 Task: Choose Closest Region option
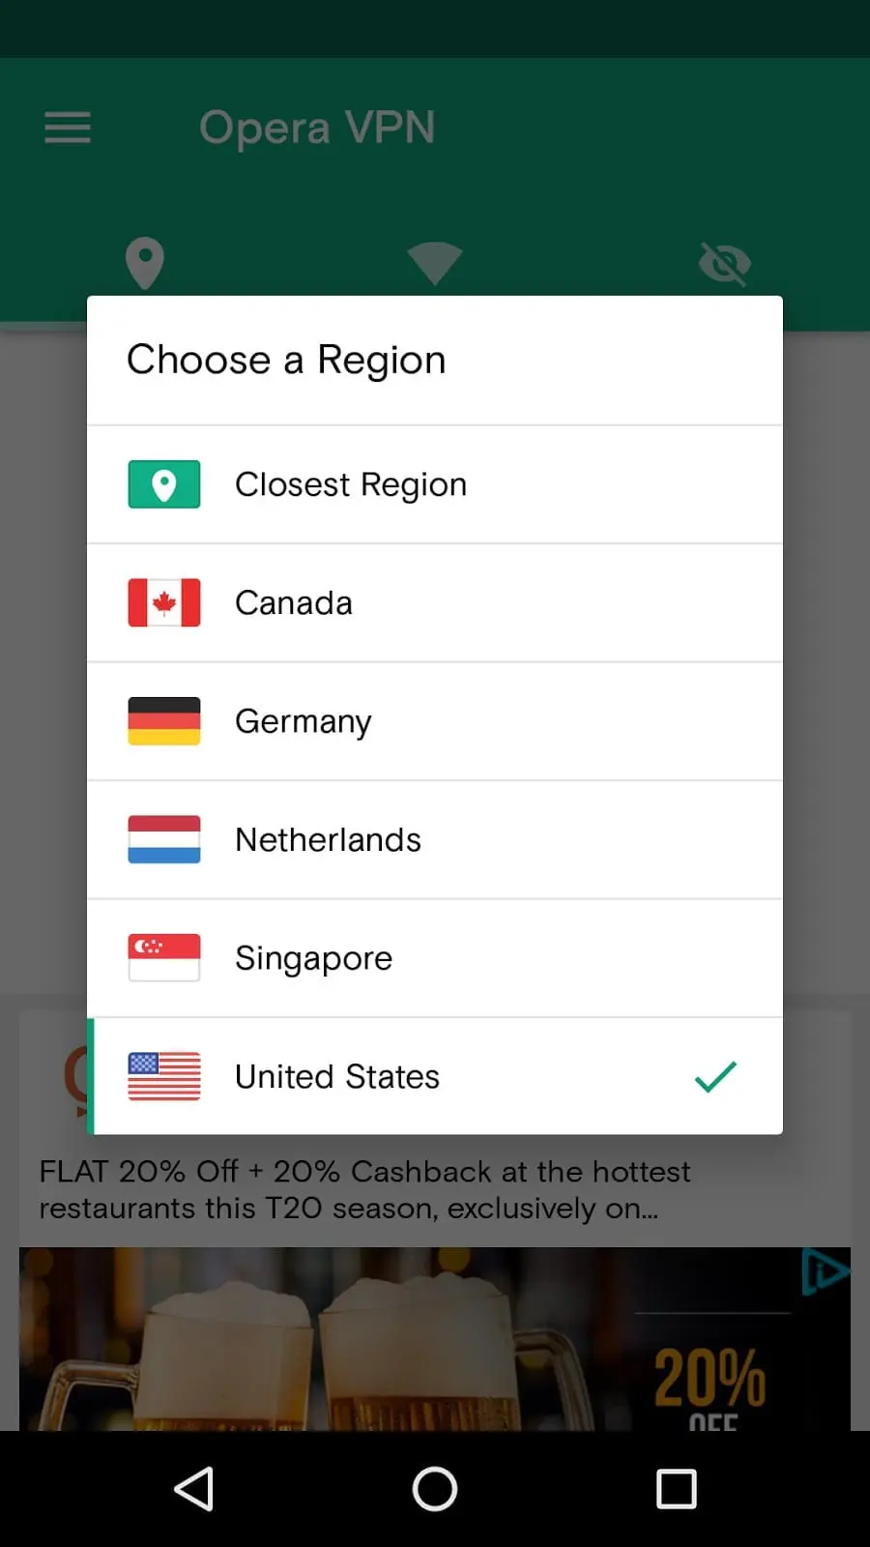[x=435, y=484]
